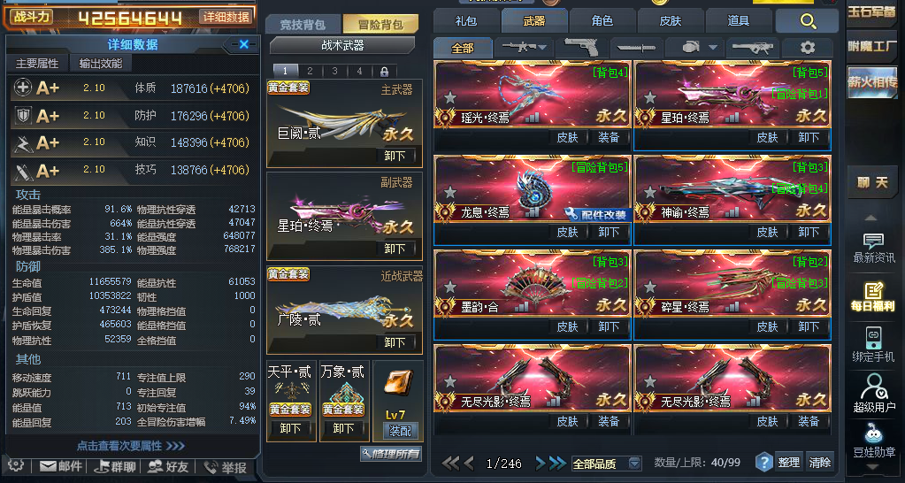Expand 点击查看次要属性 secondary attributes
The width and height of the screenshot is (905, 483).
pos(131,446)
